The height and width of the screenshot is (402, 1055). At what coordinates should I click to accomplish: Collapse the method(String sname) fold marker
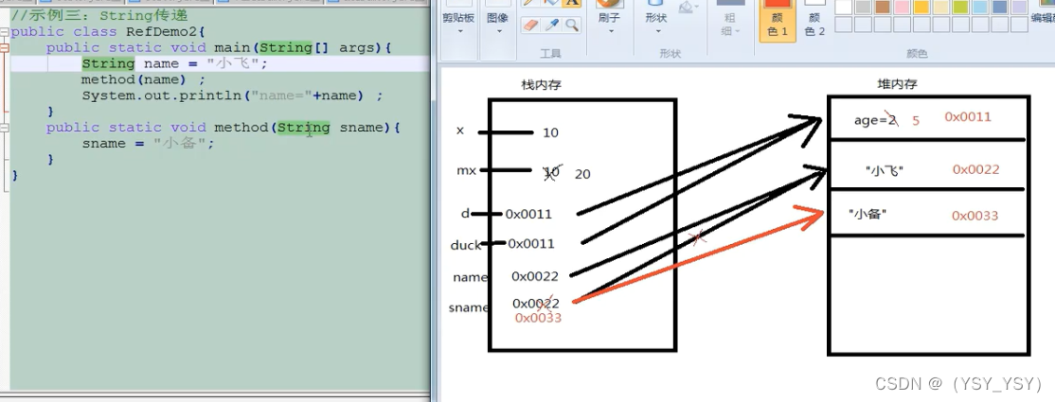coord(5,127)
